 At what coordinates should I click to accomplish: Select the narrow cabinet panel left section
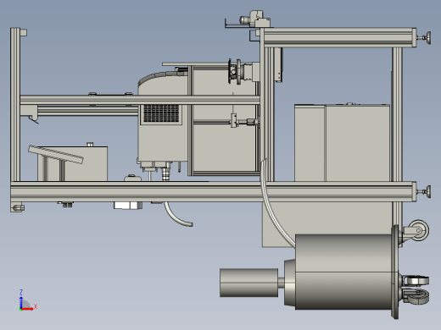point(310,143)
